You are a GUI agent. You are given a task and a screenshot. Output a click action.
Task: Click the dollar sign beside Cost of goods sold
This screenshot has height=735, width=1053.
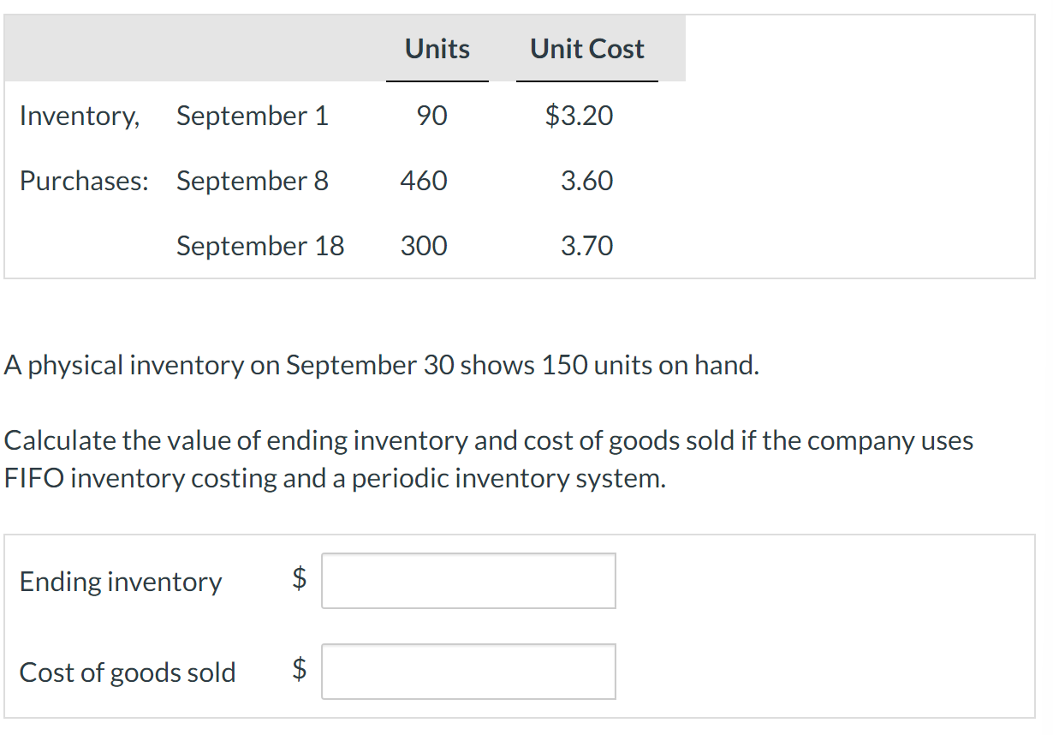(298, 672)
